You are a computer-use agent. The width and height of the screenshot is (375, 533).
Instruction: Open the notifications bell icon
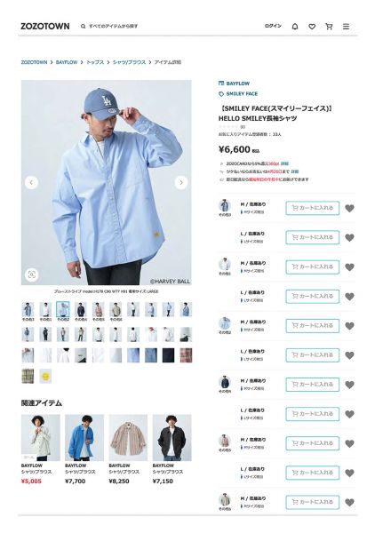[x=295, y=26]
